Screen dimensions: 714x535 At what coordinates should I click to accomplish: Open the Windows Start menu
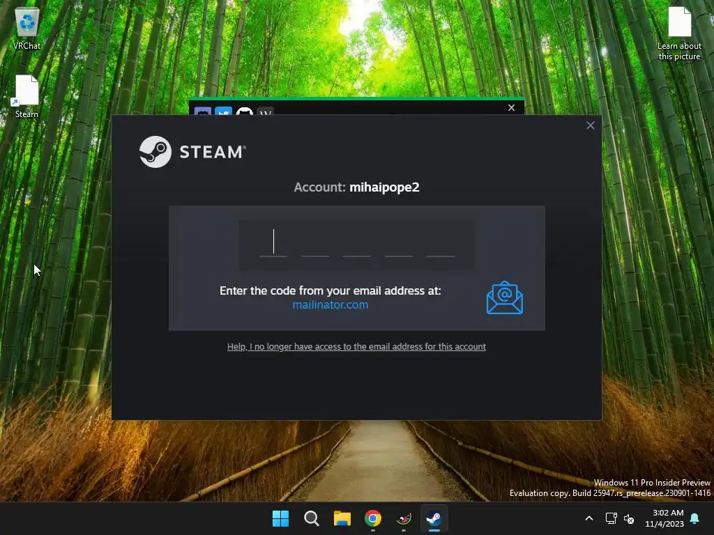(280, 518)
